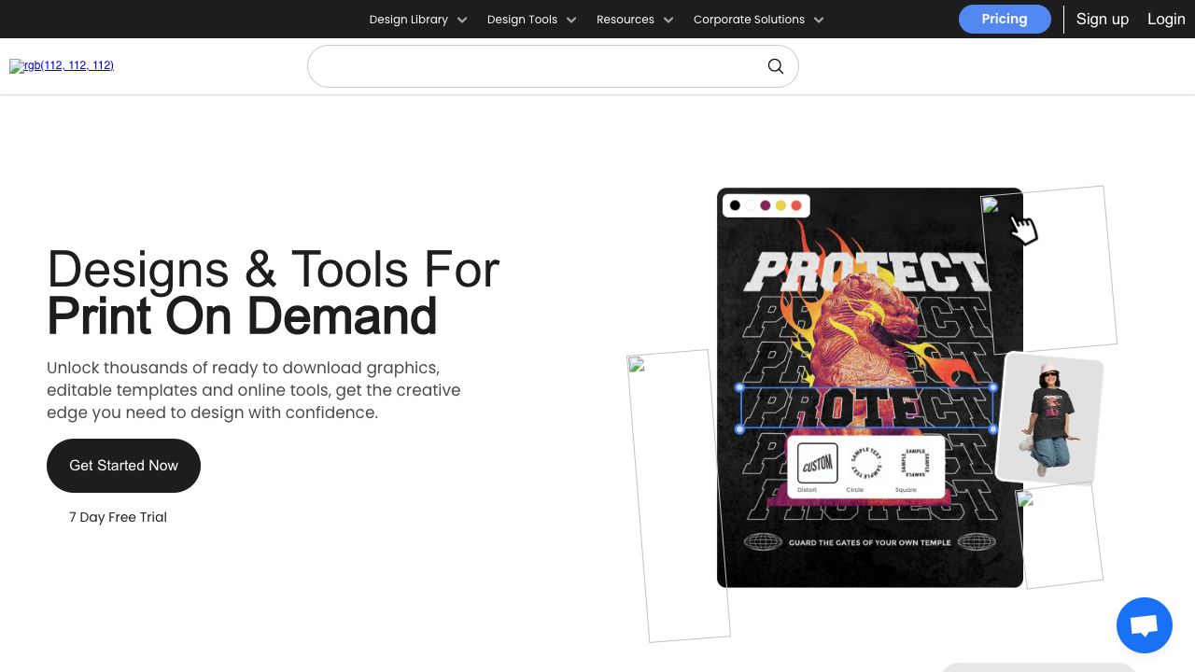Open the Design Library menu
This screenshot has width=1195, height=672.
[408, 20]
